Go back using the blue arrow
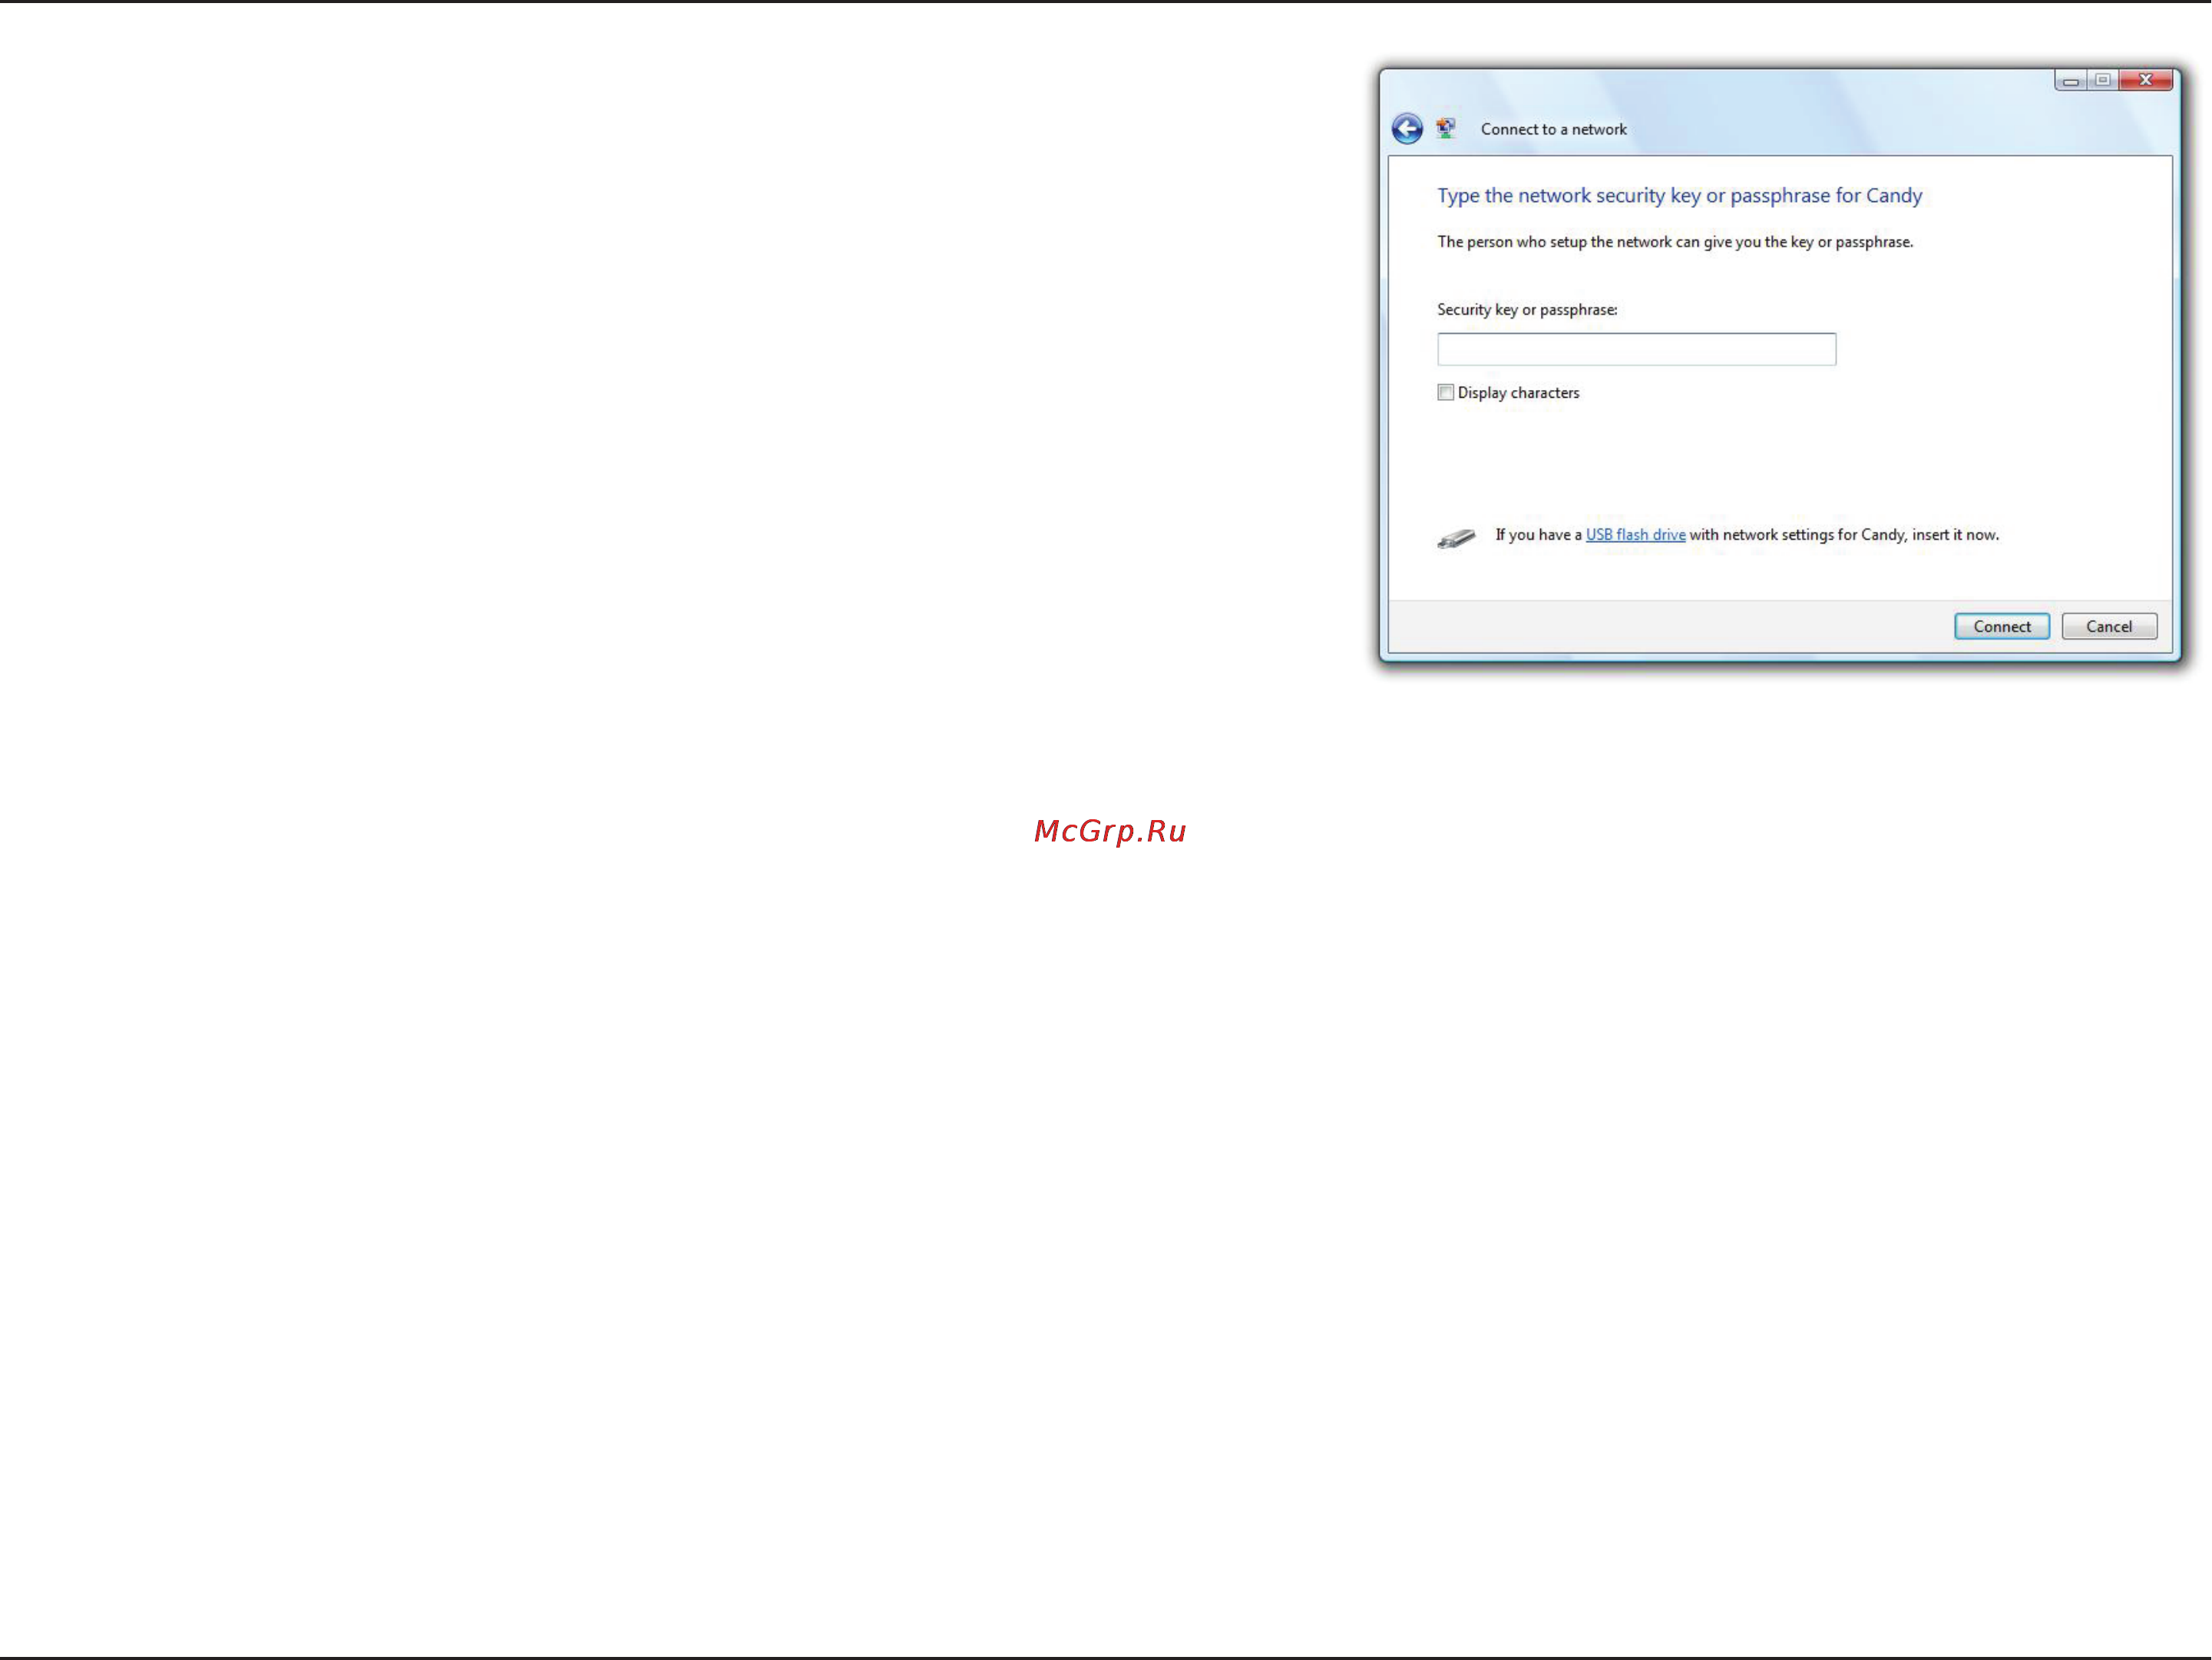 point(1407,128)
